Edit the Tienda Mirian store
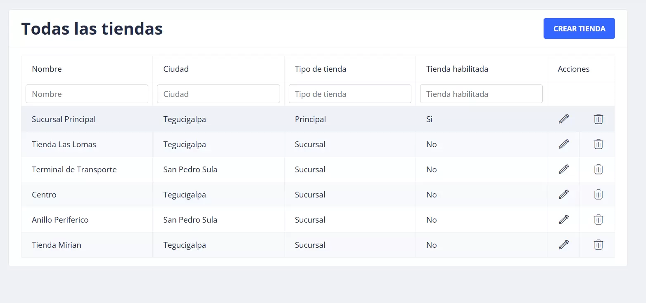The height and width of the screenshot is (303, 646). click(x=563, y=245)
